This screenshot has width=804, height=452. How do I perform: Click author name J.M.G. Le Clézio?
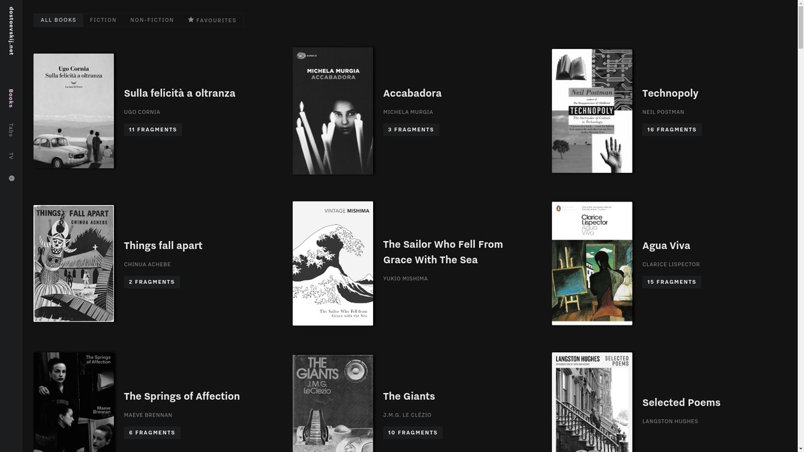(x=407, y=415)
